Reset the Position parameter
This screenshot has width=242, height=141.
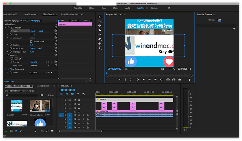[55, 31]
